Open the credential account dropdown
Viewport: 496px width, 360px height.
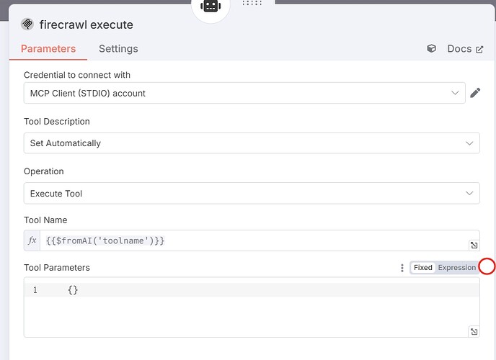[244, 93]
